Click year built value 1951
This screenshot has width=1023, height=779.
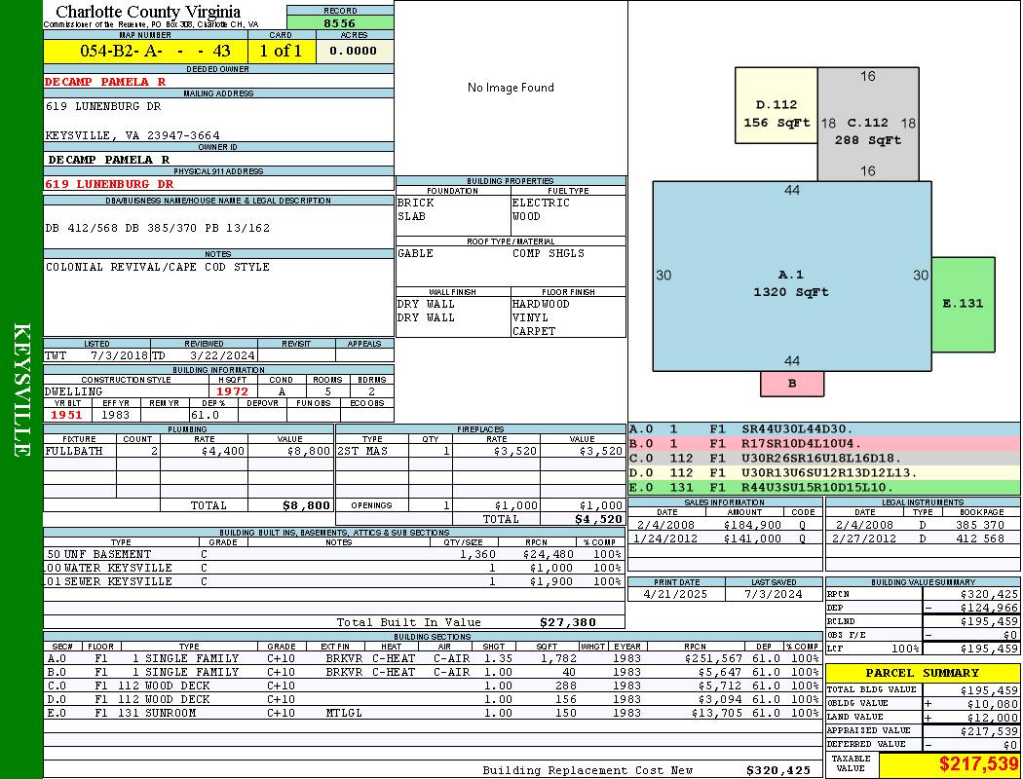(x=66, y=415)
